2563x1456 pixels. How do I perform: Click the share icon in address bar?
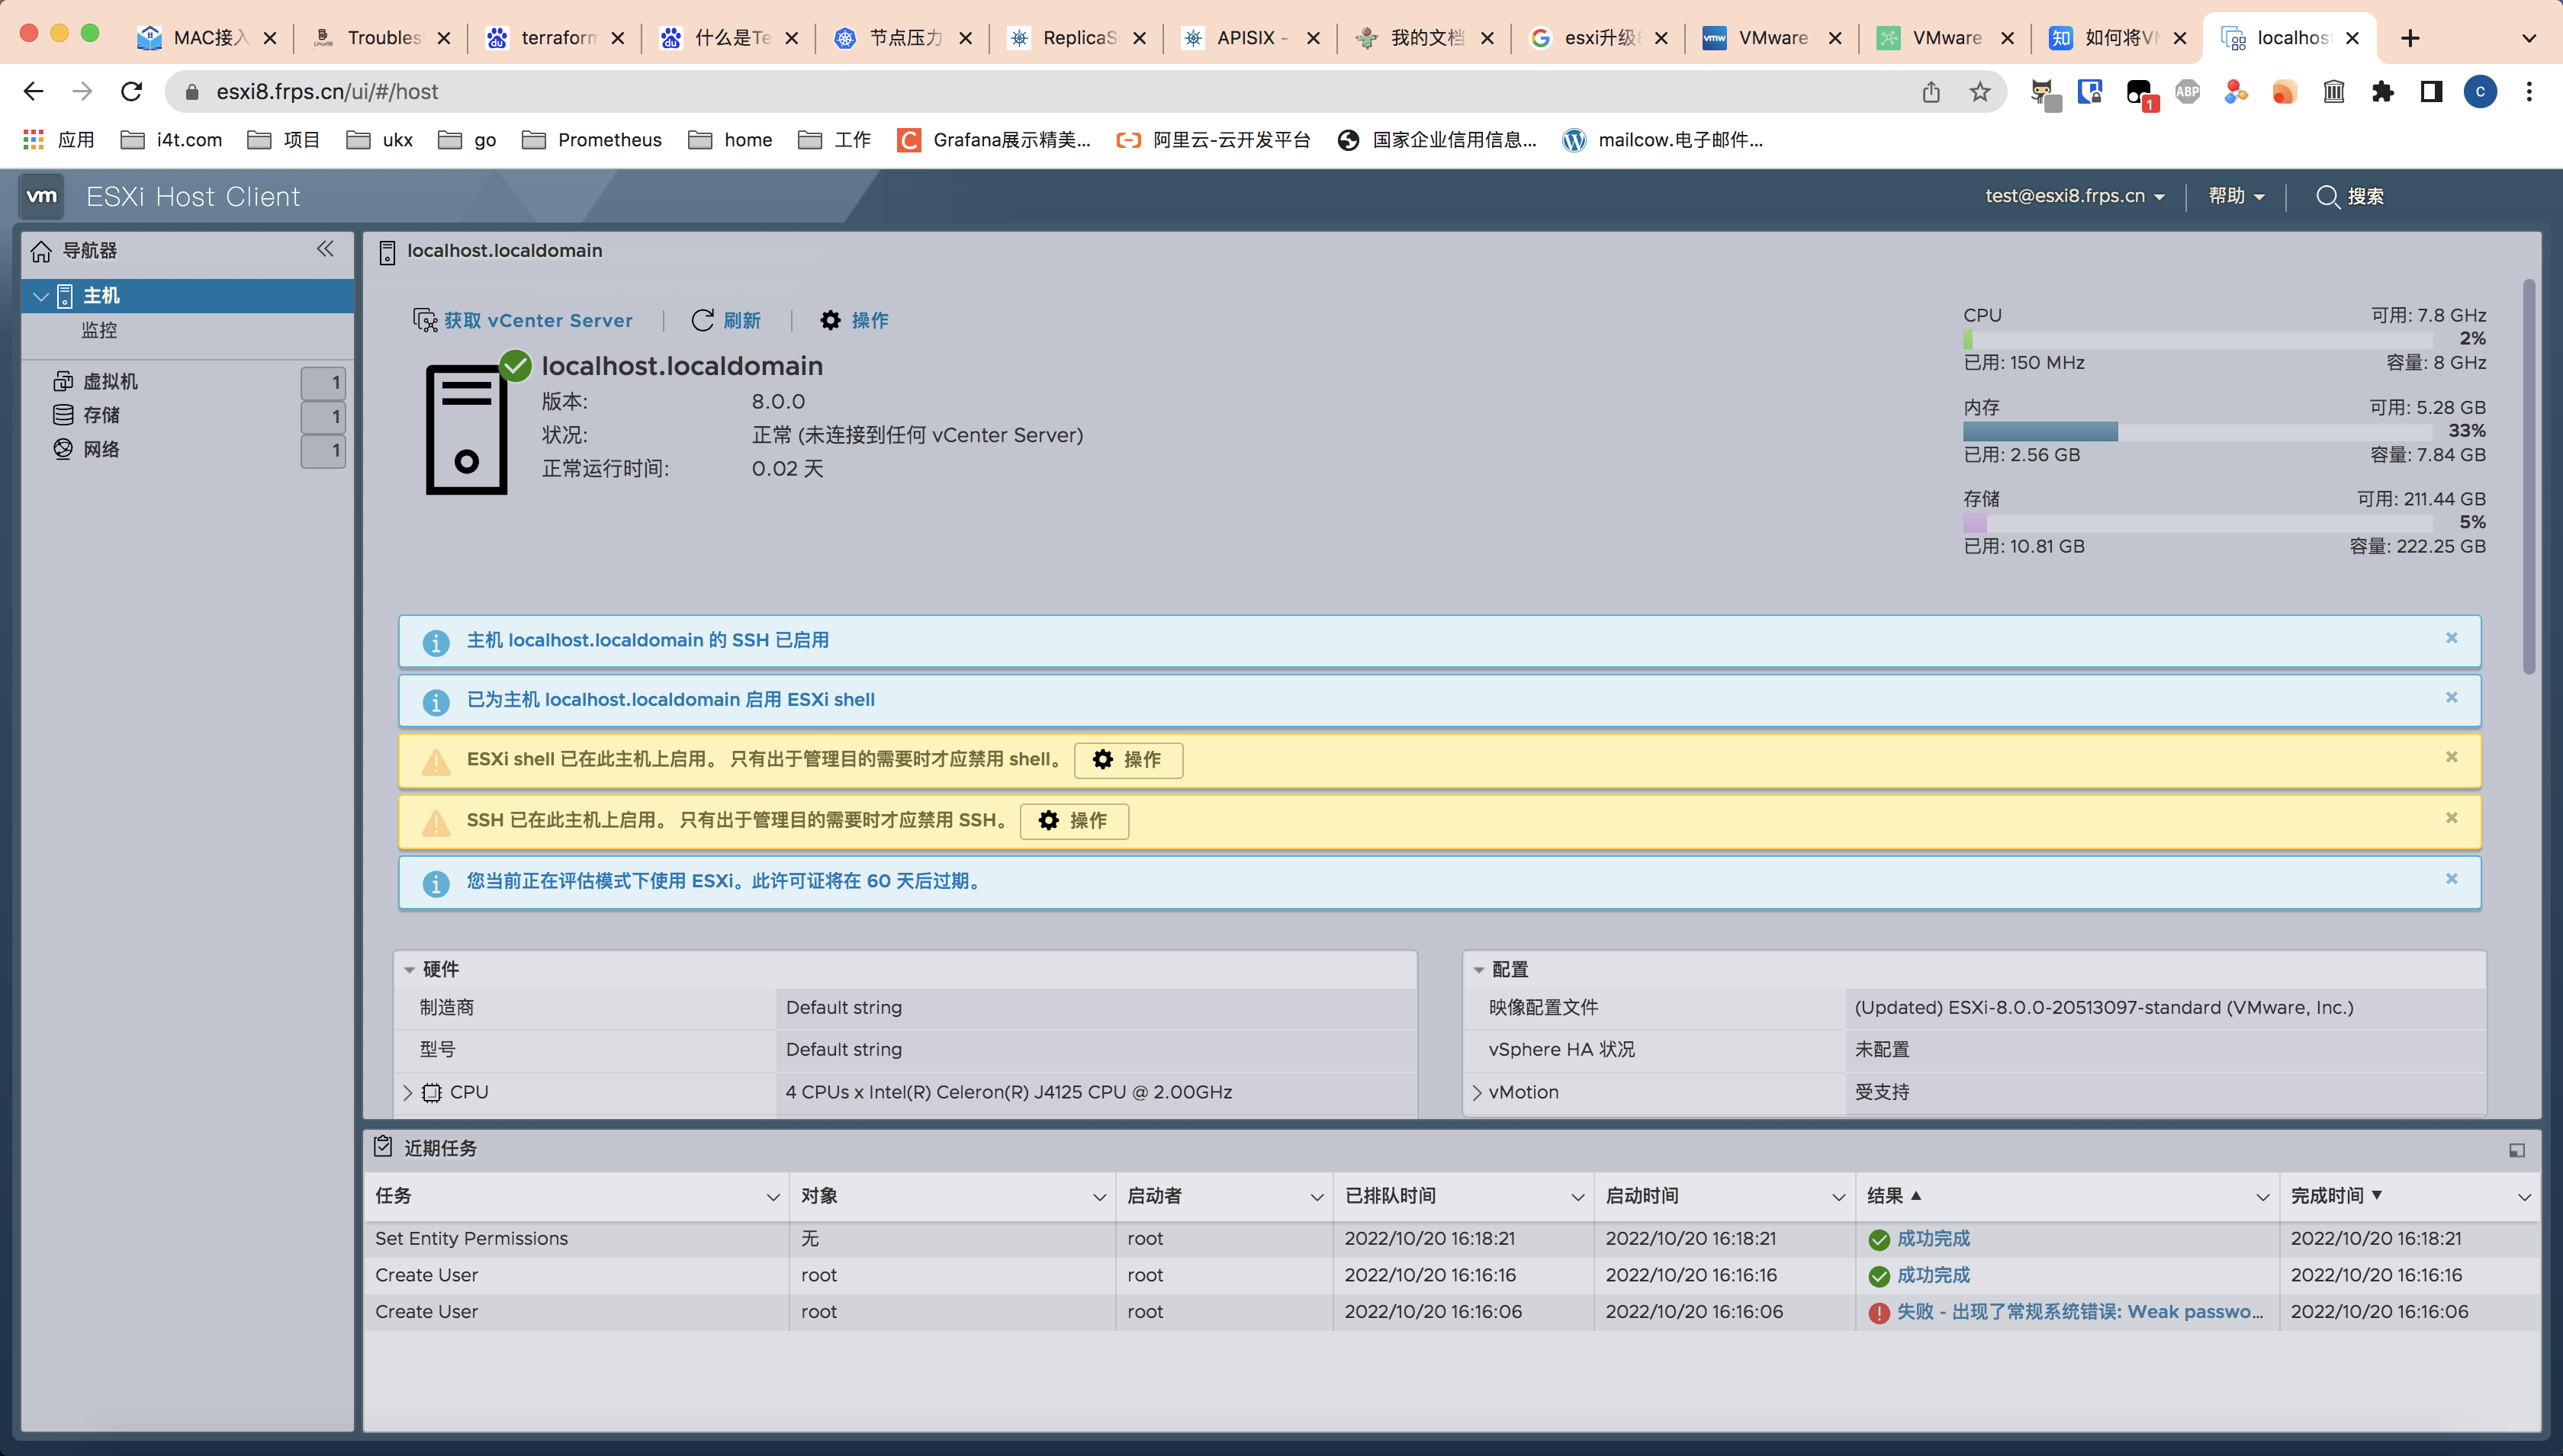(1931, 92)
